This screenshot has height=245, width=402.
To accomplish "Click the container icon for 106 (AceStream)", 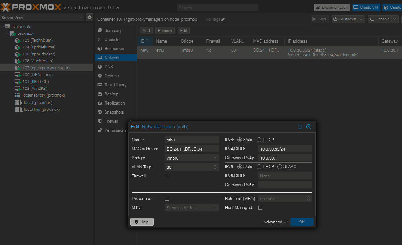I will click(x=18, y=61).
